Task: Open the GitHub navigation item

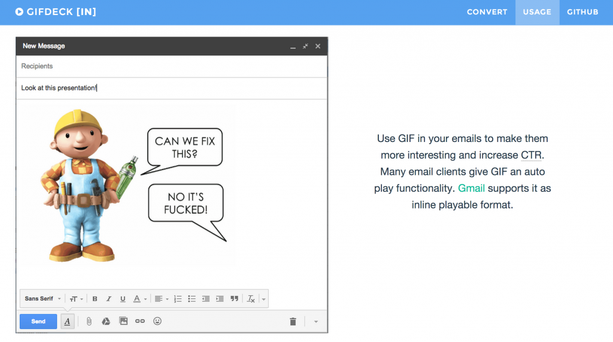Action: coord(582,12)
